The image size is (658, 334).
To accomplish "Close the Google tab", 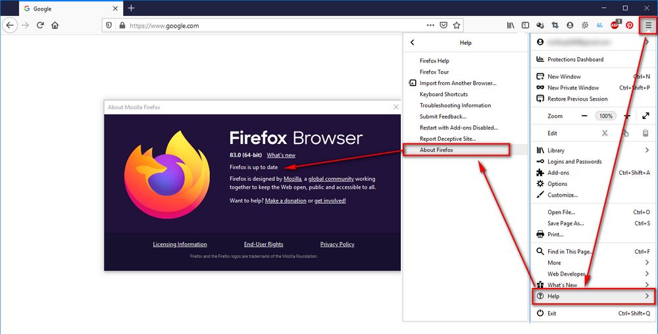I will tap(115, 9).
